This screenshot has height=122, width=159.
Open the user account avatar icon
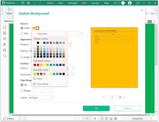[130, 3]
